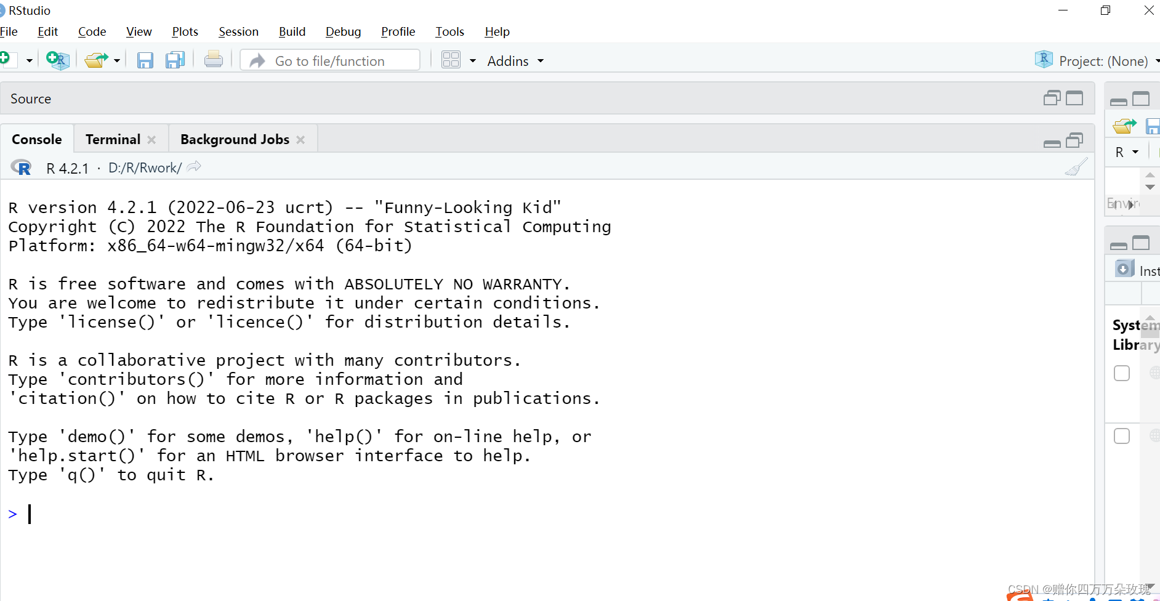Open the Addins dropdown
Image resolution: width=1160 pixels, height=601 pixels.
click(515, 60)
